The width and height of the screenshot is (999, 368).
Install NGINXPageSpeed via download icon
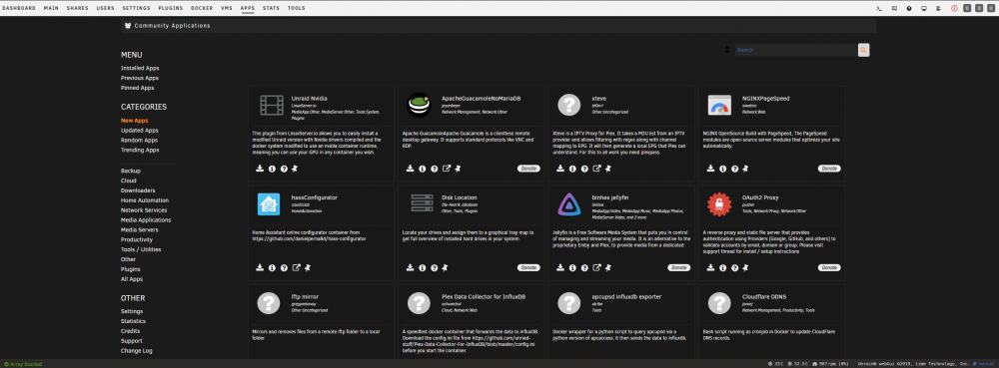[x=711, y=169]
